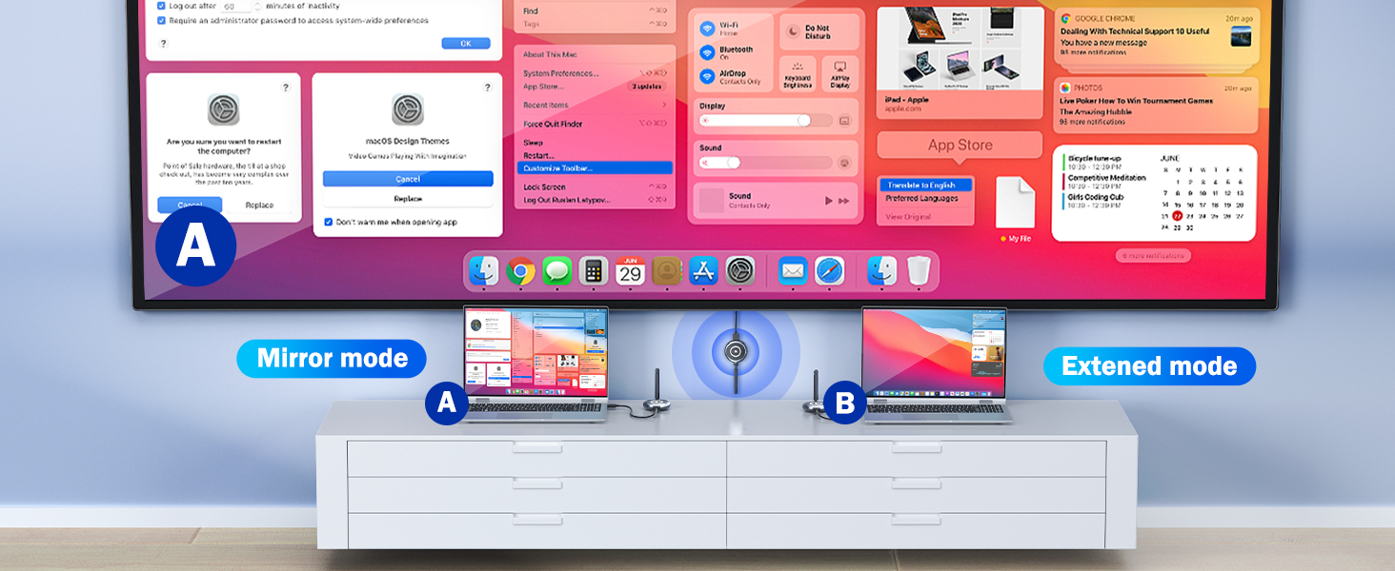Launch Messages from the Dock

[556, 271]
